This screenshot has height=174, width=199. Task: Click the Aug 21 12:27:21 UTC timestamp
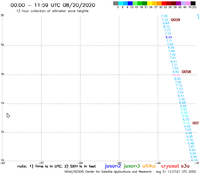(x=176, y=172)
